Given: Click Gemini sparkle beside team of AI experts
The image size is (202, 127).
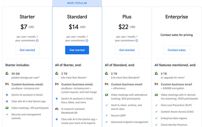Looking at the screenshot, I should 57,119.
